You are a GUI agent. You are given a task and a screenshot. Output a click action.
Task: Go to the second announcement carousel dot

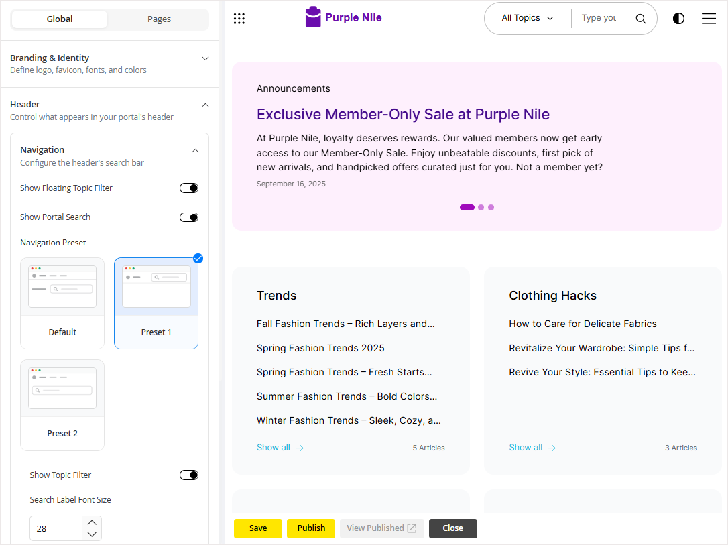point(481,208)
